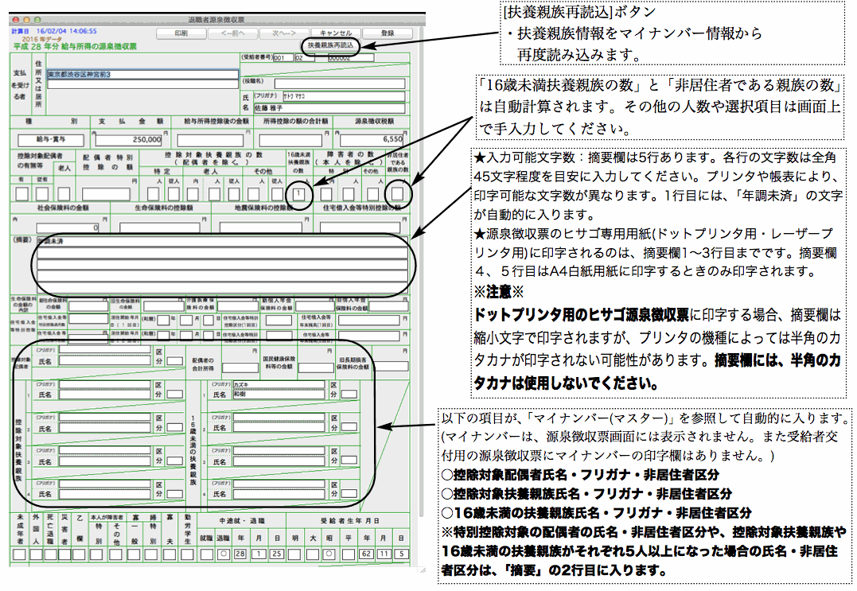Check the 外国人 box
Image resolution: width=857 pixels, height=591 pixels.
[37, 554]
